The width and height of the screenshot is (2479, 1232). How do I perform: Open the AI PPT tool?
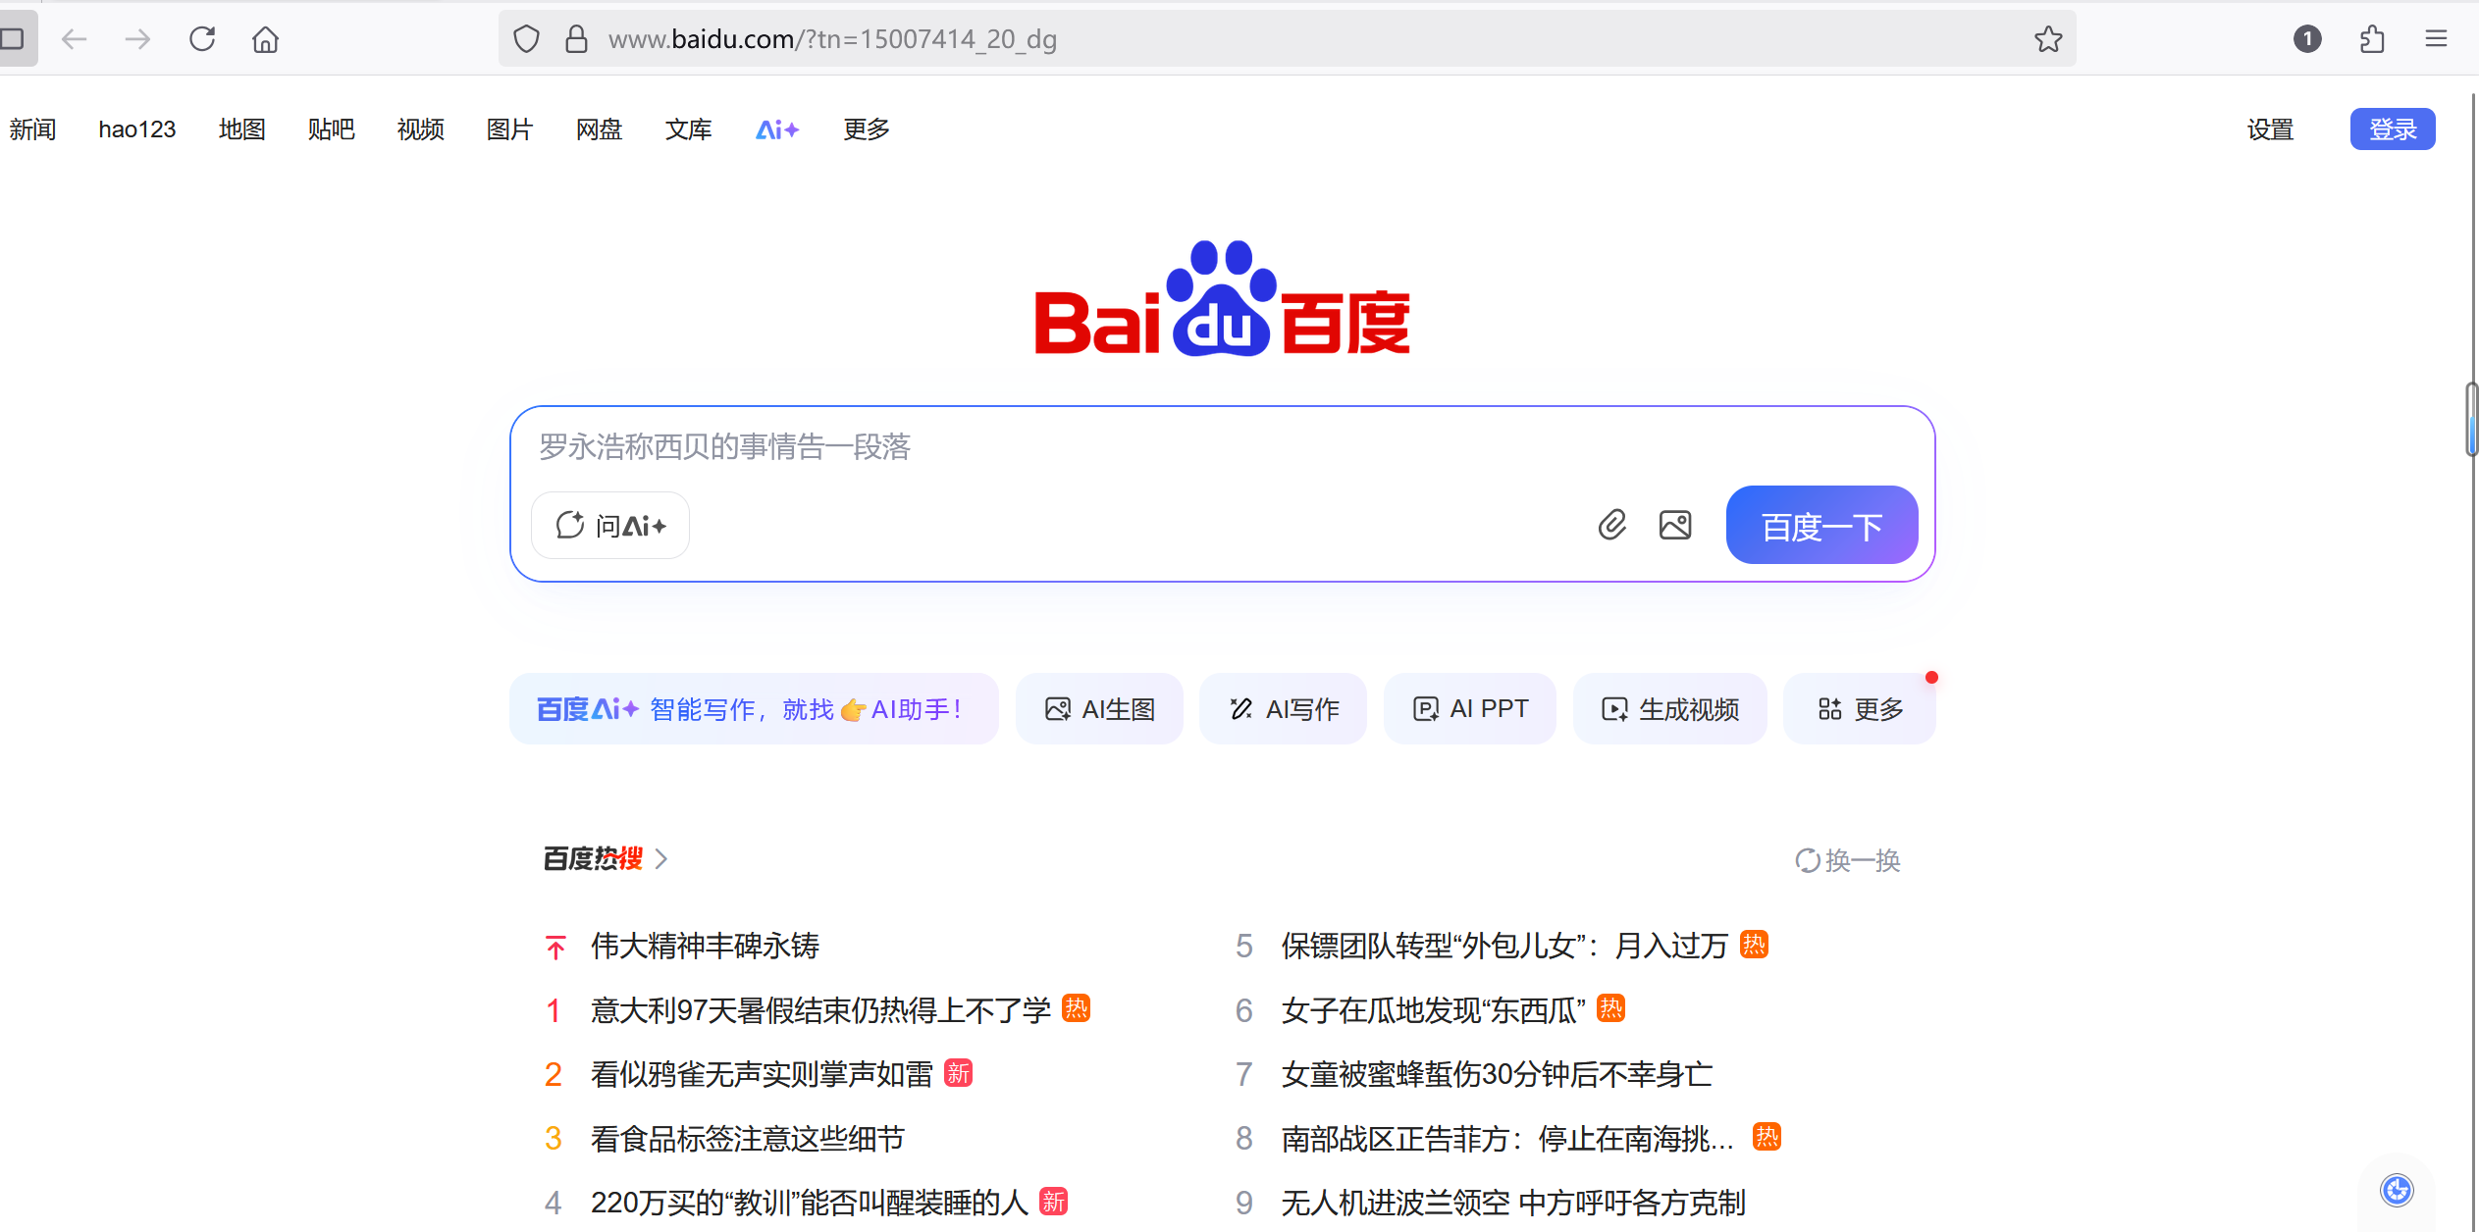point(1469,708)
